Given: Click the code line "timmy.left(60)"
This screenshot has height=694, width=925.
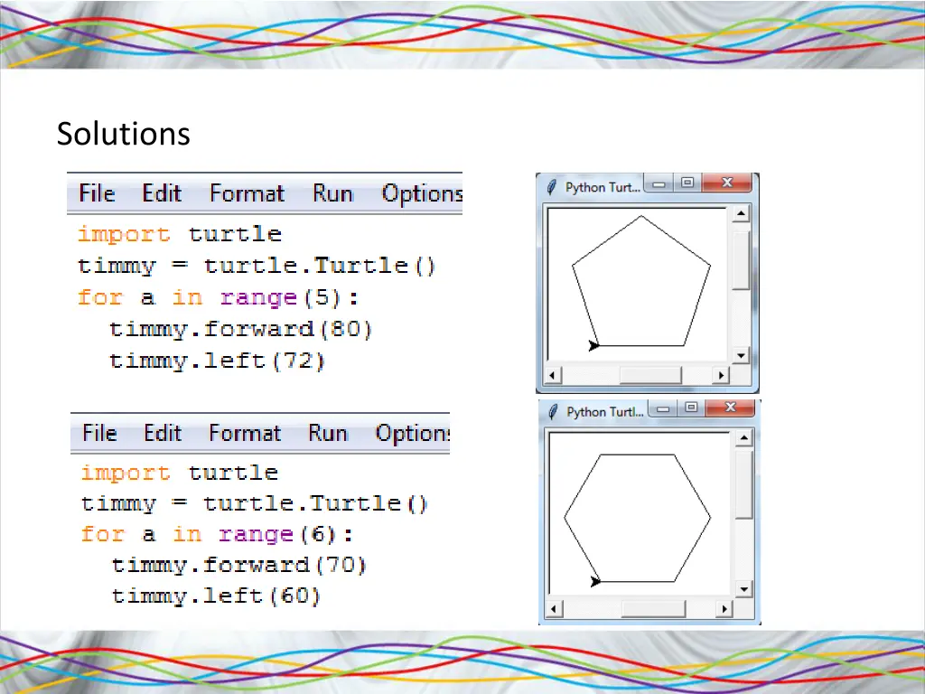Looking at the screenshot, I should click(216, 596).
